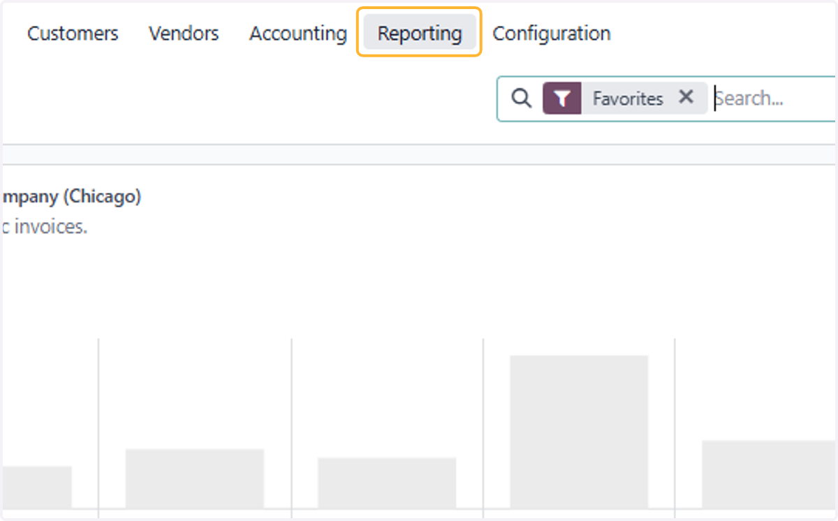Remove the Favorites filter with X
The image size is (838, 521).
coord(686,97)
